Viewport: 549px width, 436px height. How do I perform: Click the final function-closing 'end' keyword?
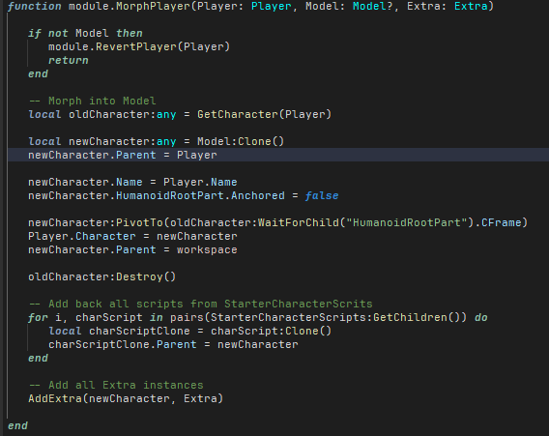click(17, 425)
